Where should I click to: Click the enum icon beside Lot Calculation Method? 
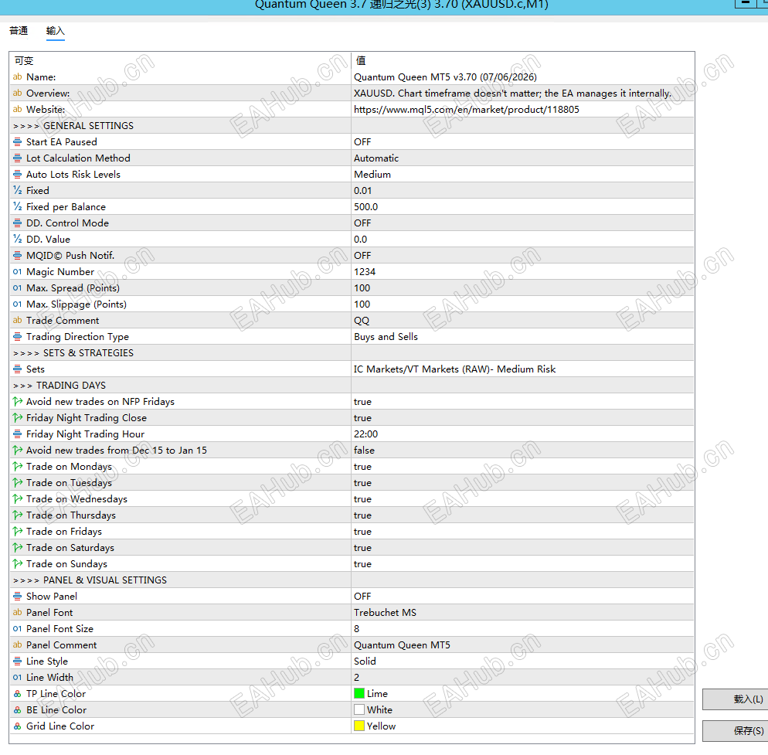[17, 158]
